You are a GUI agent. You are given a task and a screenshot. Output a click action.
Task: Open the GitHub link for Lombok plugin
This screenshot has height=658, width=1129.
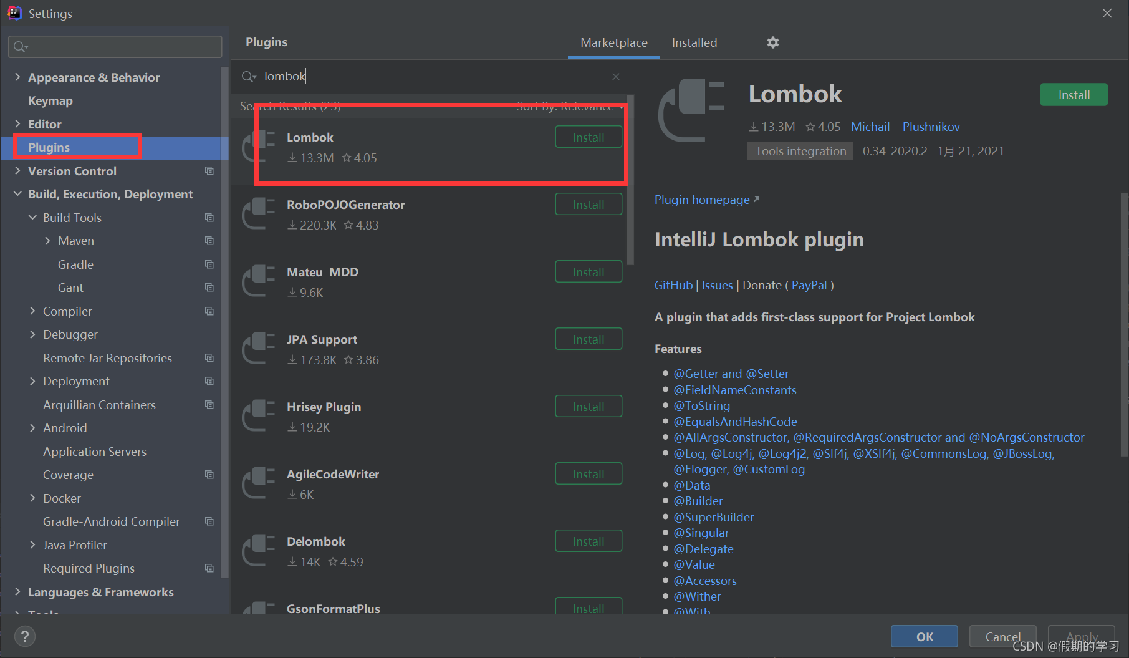pyautogui.click(x=673, y=285)
